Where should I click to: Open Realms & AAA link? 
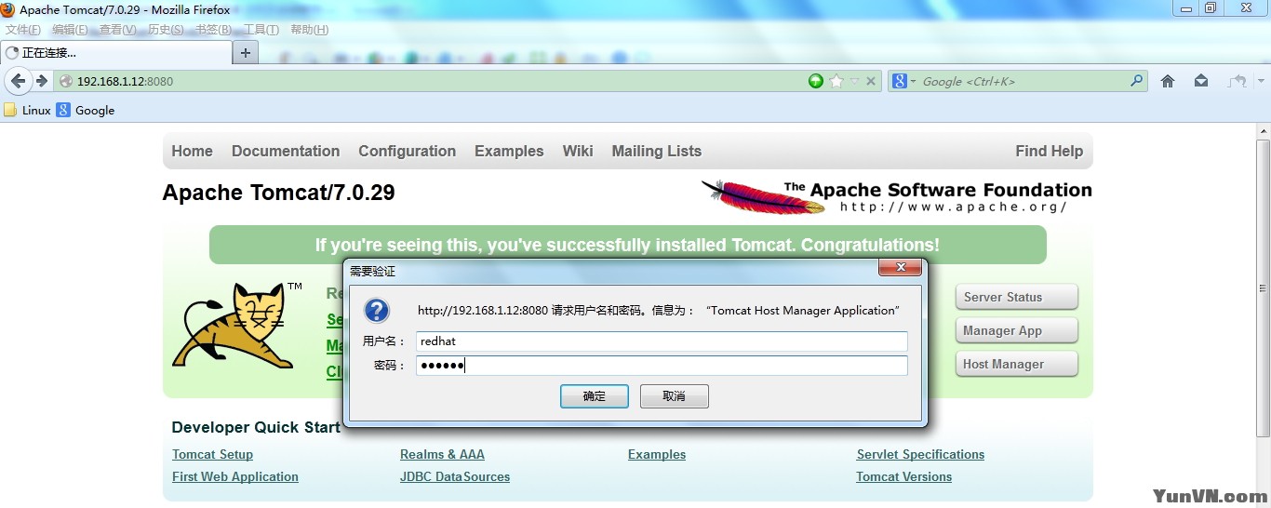point(442,455)
